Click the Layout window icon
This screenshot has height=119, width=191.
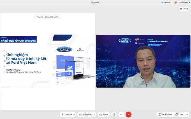click(x=181, y=9)
